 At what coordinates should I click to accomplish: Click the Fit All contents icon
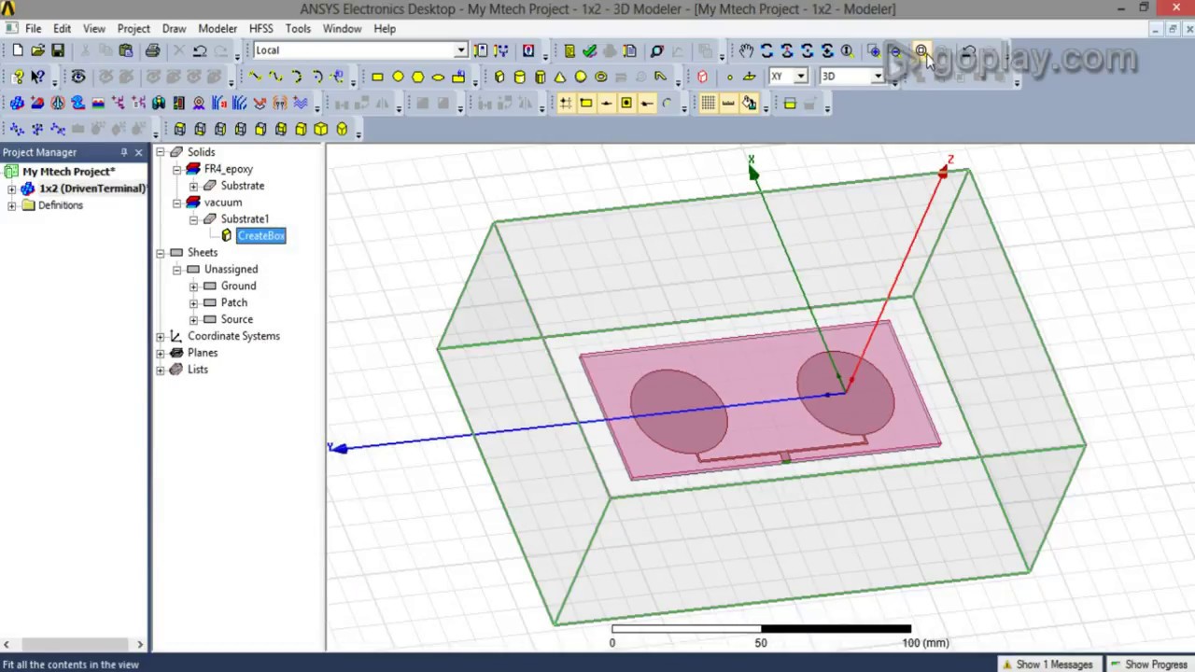921,50
